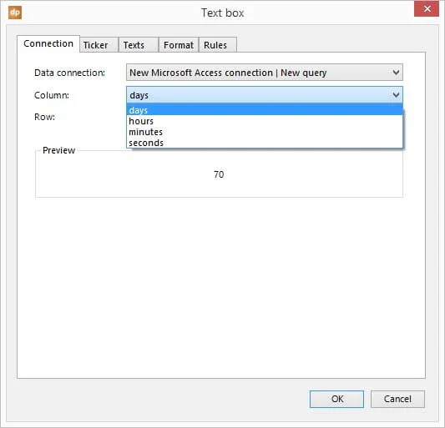Select days from the column list
This screenshot has height=428, width=445.
pyautogui.click(x=264, y=110)
